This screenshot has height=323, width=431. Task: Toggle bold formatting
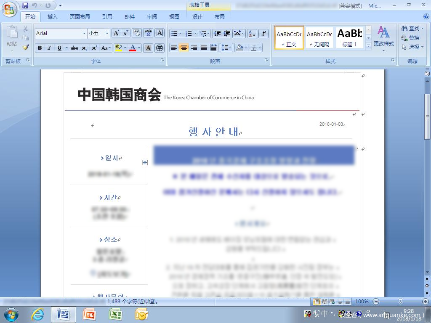pos(40,48)
